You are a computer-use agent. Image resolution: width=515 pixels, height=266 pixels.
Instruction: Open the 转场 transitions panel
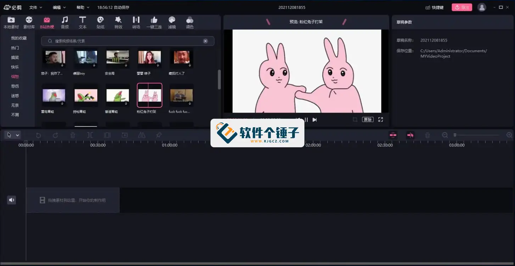136,22
